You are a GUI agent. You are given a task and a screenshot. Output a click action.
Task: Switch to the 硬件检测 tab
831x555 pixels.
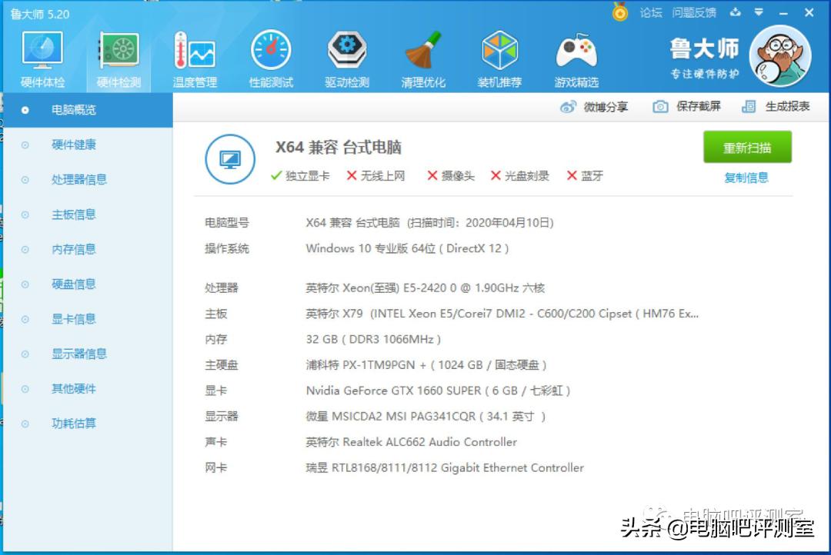tap(118, 54)
